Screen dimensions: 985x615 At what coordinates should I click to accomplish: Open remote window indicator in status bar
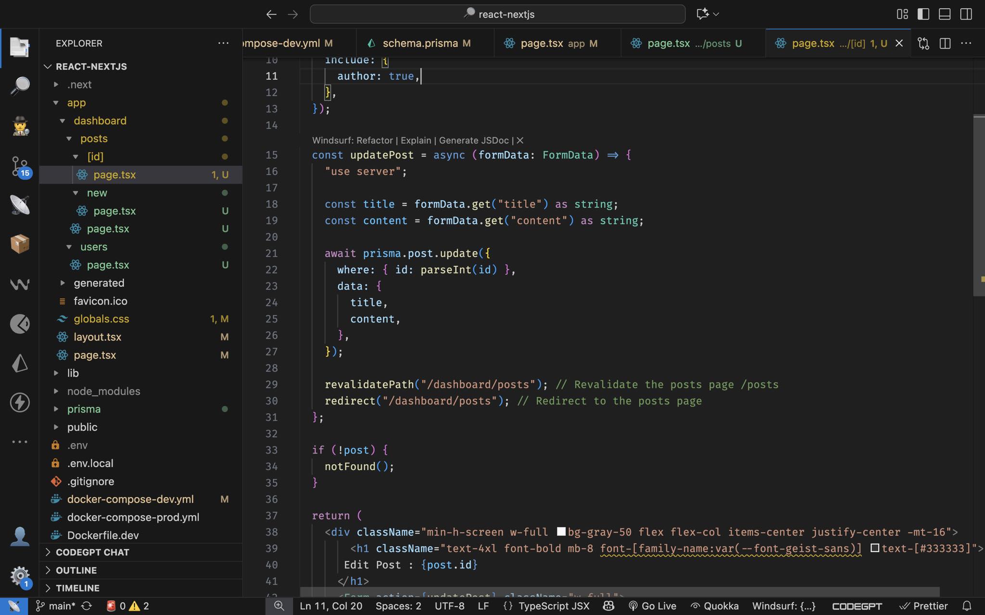pyautogui.click(x=14, y=606)
